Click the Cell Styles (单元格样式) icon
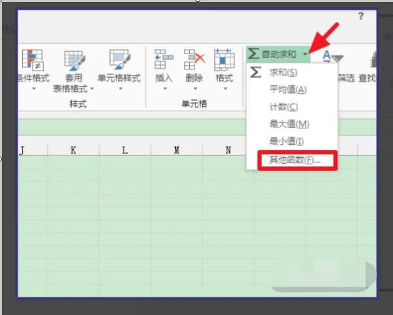Viewport: 393px width, 315px height. (x=120, y=60)
